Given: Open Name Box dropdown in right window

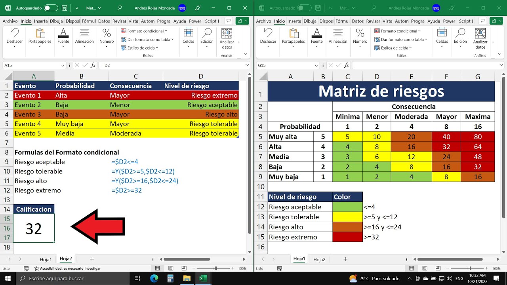Looking at the screenshot, I should tap(316, 66).
